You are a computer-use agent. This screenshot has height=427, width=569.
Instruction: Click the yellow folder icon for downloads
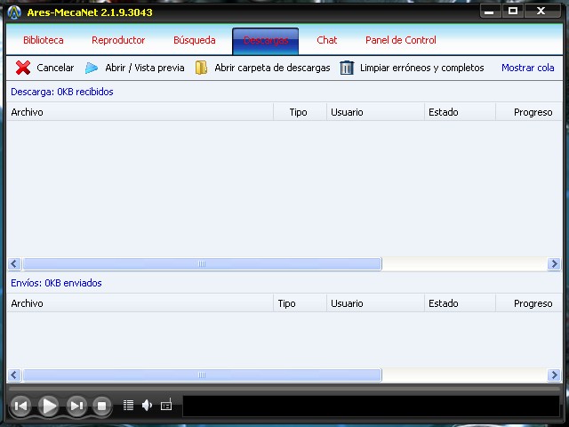tap(201, 68)
